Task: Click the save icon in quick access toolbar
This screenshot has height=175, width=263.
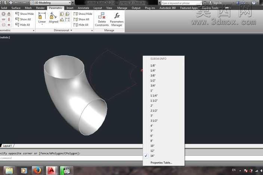Action: point(5,3)
